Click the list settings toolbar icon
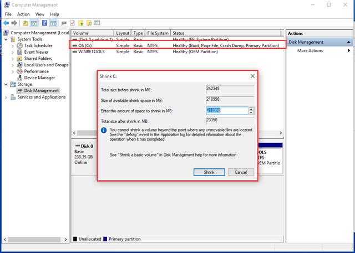Screen dimensions: 355x253 [x=97, y=23]
